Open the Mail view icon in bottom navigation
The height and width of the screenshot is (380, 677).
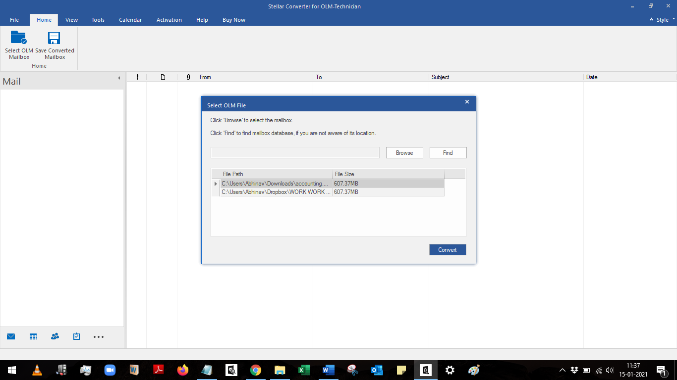tap(11, 336)
